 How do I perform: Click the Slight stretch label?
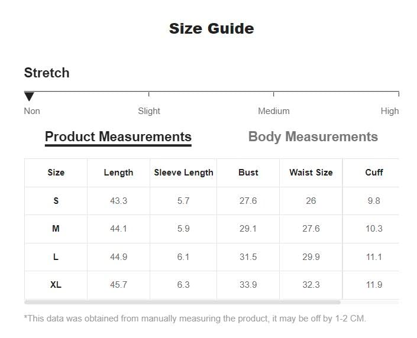tap(149, 111)
